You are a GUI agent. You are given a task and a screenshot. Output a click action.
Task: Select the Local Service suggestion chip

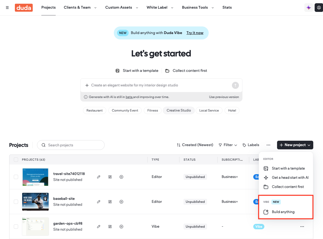tap(209, 110)
